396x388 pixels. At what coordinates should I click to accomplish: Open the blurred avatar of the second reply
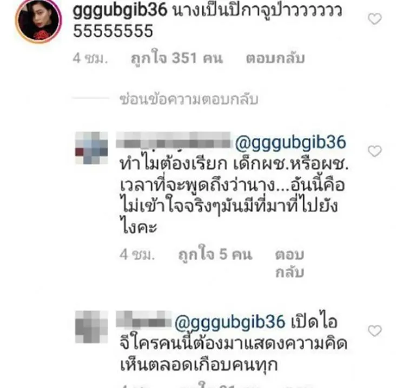pos(91,327)
